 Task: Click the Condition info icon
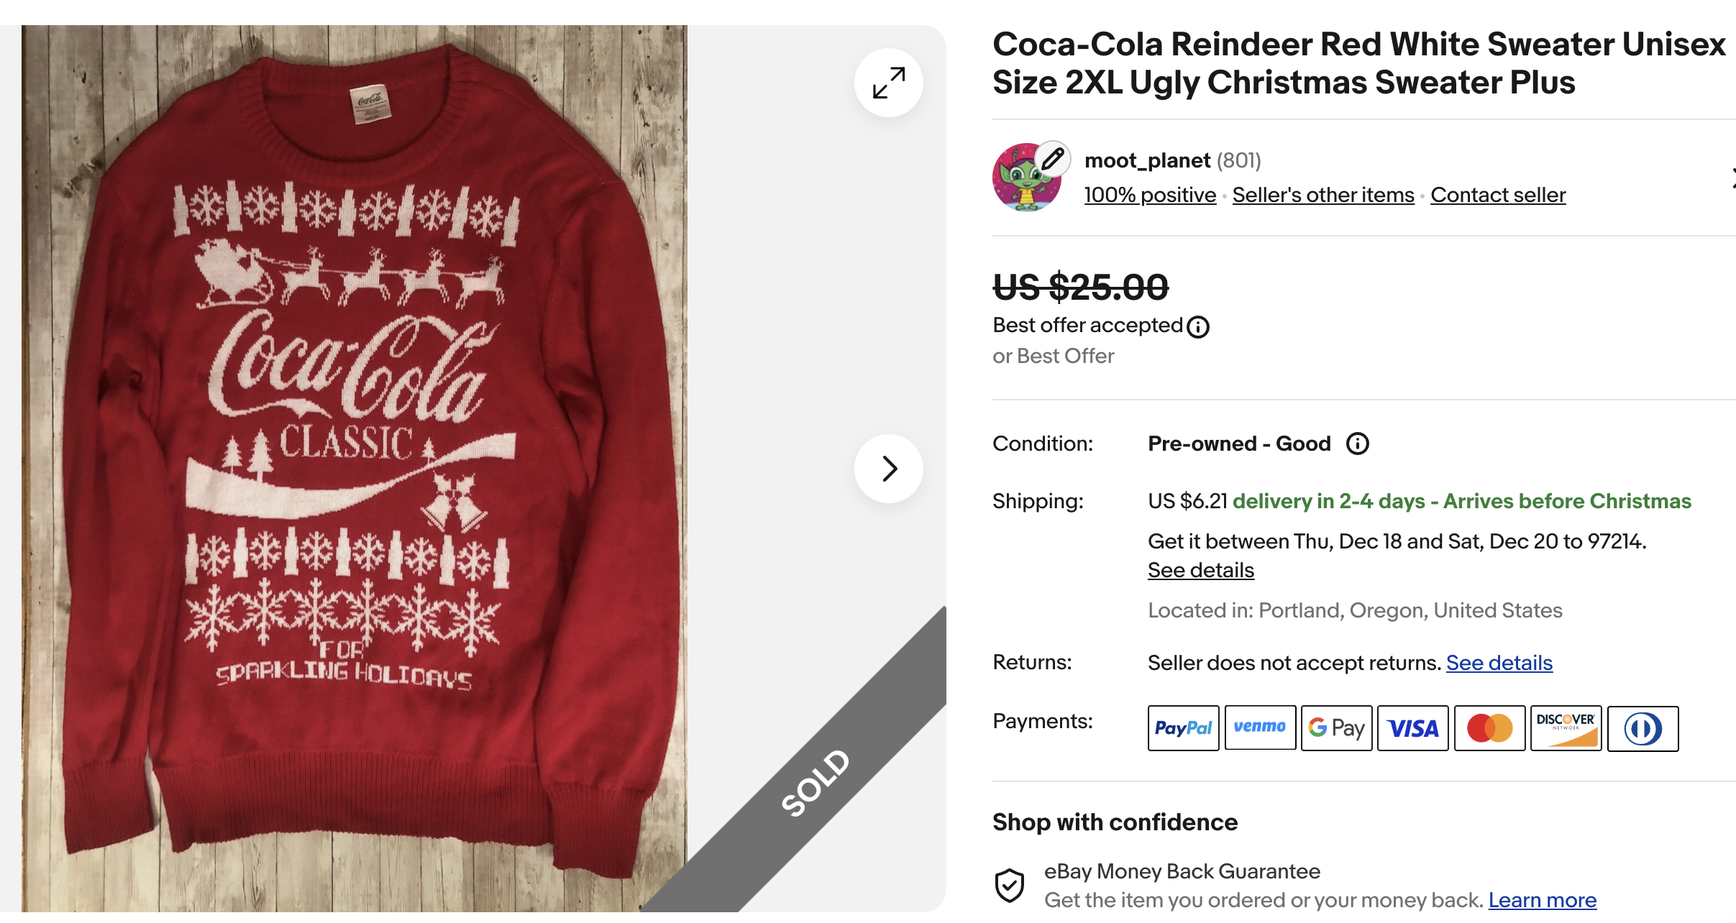(x=1358, y=444)
